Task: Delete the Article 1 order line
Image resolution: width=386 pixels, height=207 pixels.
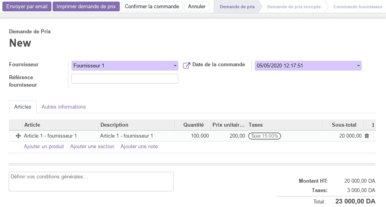Action: click(366, 136)
